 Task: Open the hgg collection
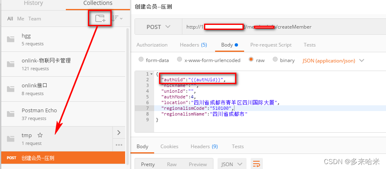(63, 39)
